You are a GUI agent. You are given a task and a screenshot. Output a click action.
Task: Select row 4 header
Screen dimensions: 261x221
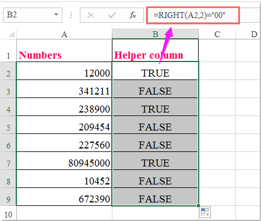tap(8, 107)
